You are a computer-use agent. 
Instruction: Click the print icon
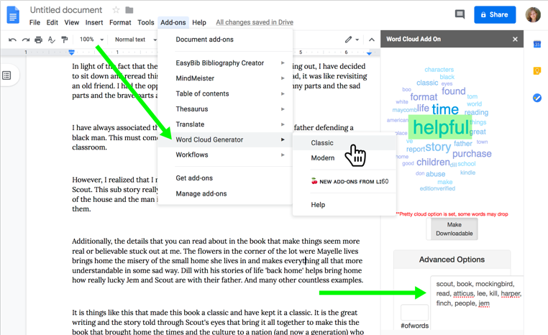click(38, 40)
